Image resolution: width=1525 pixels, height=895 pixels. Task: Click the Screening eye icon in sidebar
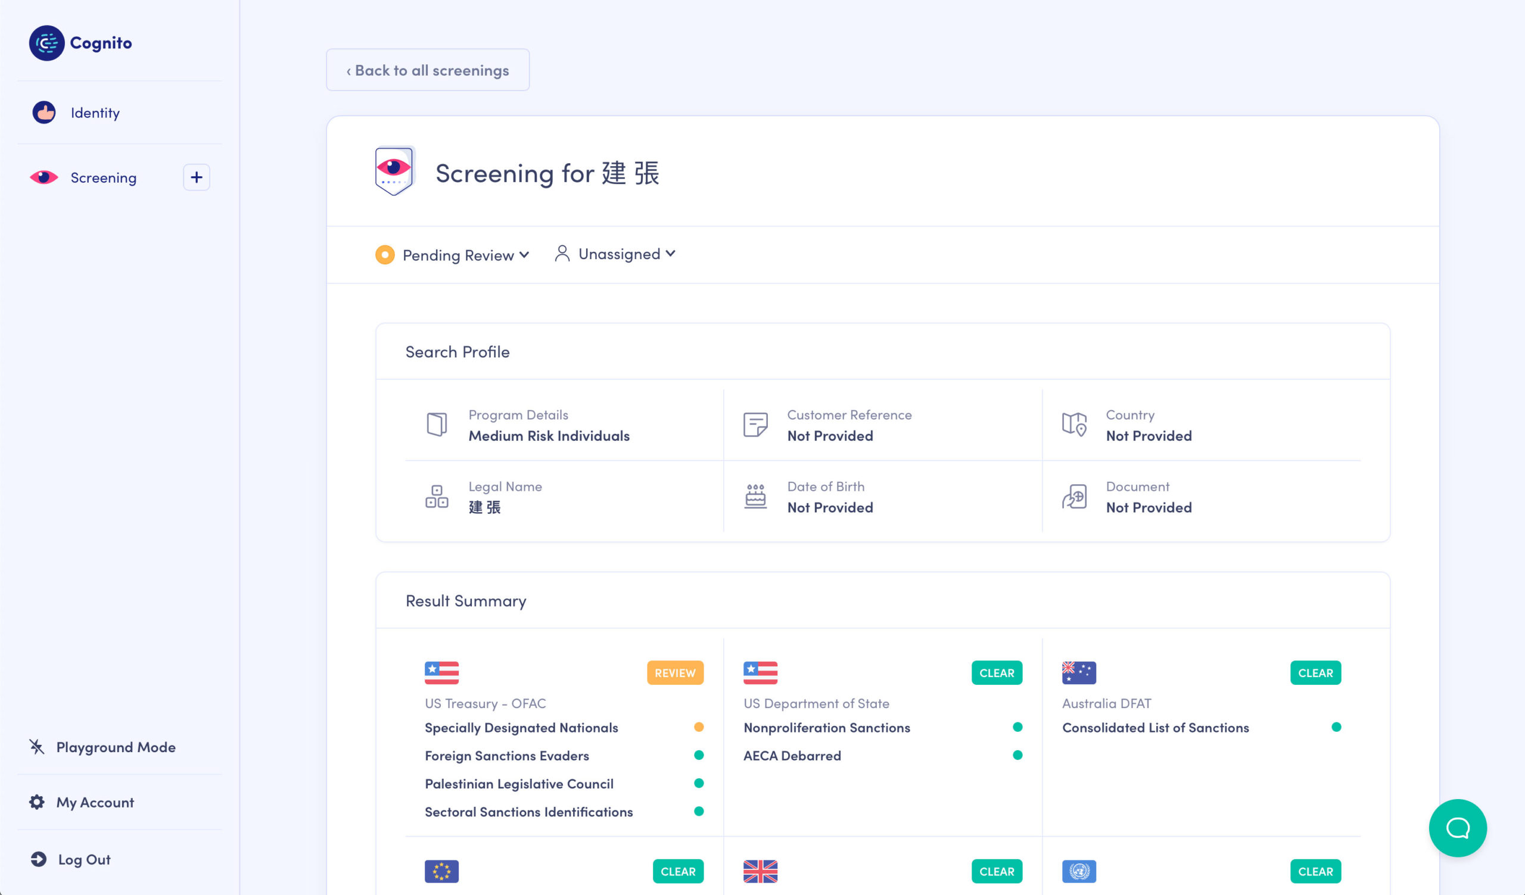coord(43,177)
